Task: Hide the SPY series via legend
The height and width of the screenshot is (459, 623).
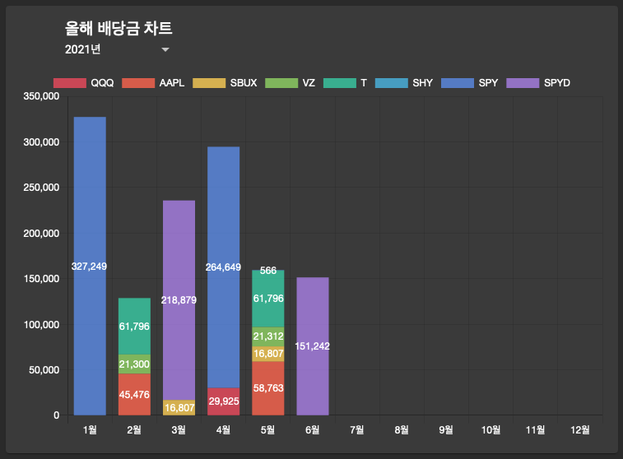Action: 470,83
